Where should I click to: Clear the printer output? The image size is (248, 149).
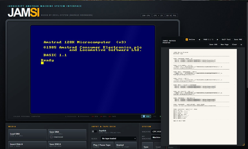(x=234, y=45)
